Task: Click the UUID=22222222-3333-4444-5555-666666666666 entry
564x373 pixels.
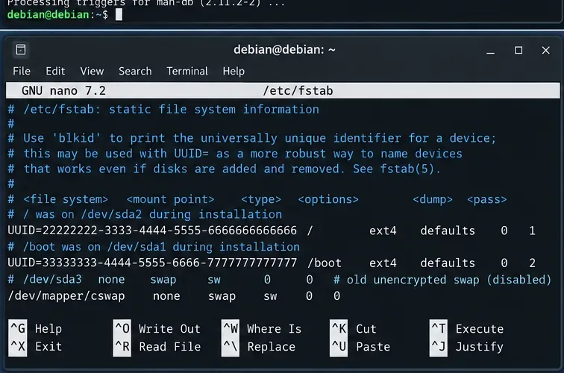Action: click(x=152, y=231)
